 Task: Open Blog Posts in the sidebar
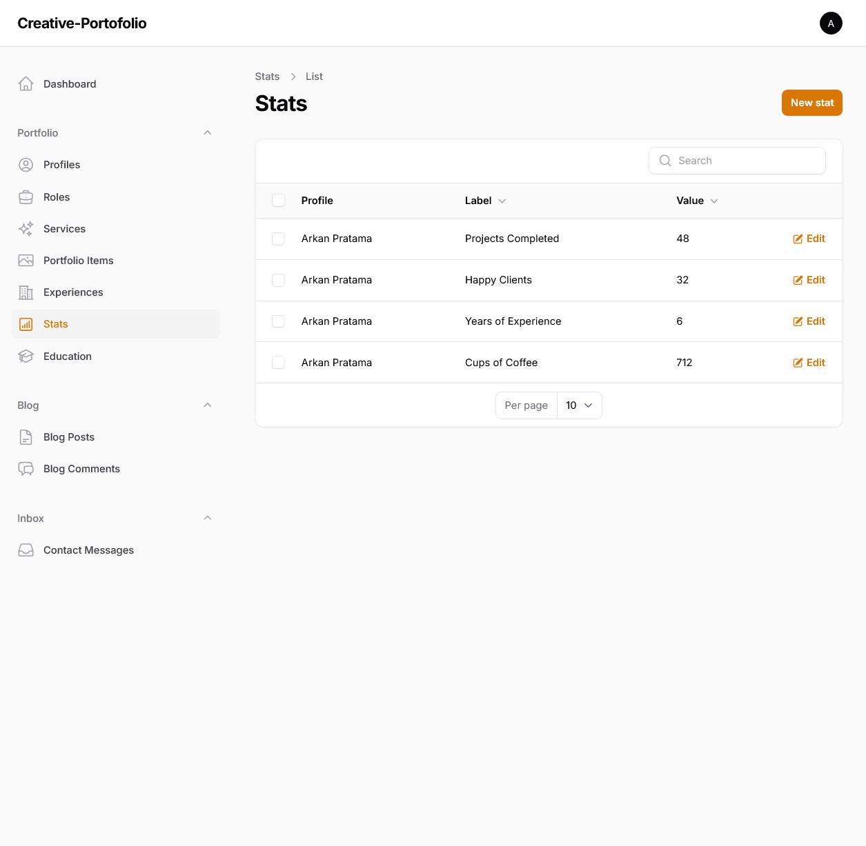click(x=69, y=437)
